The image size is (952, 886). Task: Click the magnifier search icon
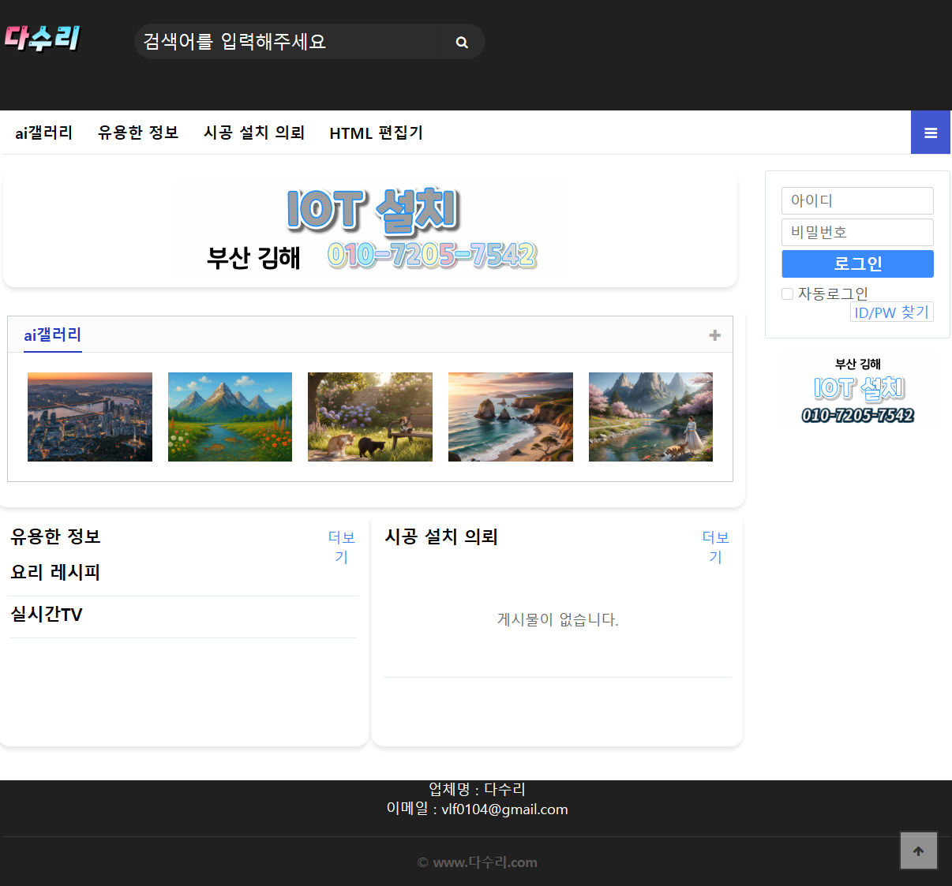[x=462, y=42]
